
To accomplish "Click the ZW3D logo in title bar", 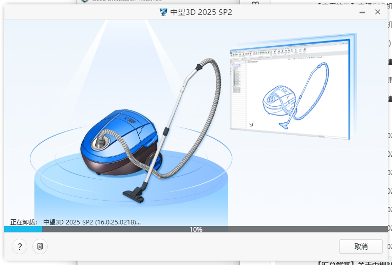I will pos(163,12).
